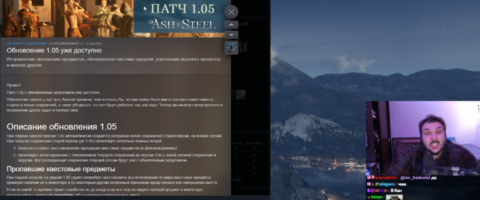Click the streamer webcam feed
Image resolution: width=480 pixels, height=200 pixels.
point(423,138)
